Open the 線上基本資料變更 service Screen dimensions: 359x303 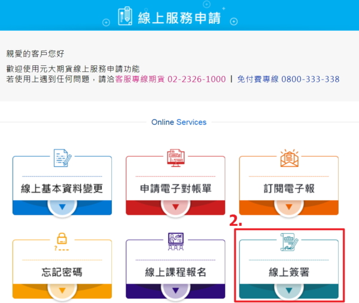click(x=62, y=189)
